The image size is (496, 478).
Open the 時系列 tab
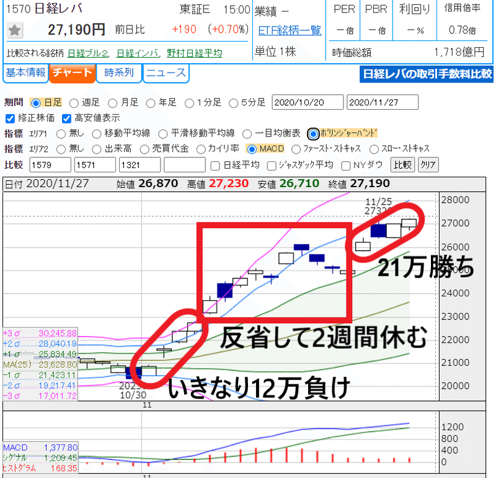(119, 73)
